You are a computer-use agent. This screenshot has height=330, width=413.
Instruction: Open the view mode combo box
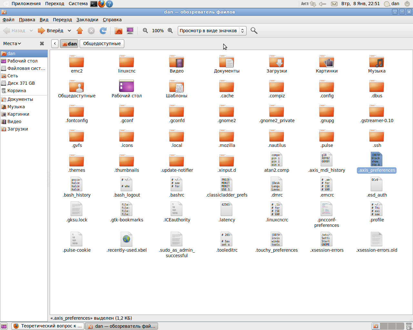click(212, 31)
